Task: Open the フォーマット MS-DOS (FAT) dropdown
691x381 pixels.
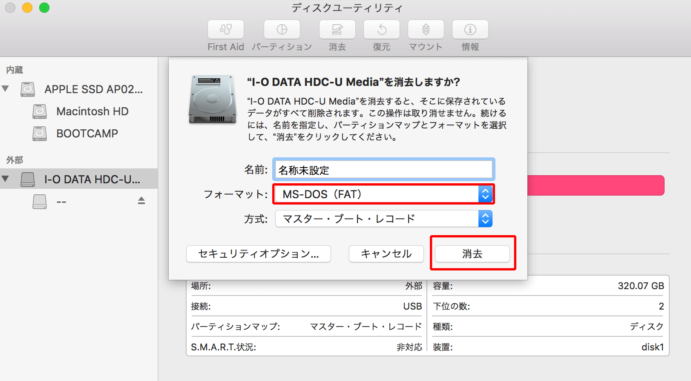Action: tap(384, 194)
